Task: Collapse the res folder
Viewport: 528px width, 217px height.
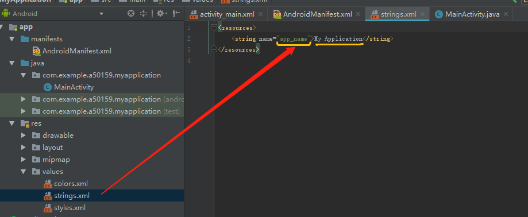Action: [13, 123]
